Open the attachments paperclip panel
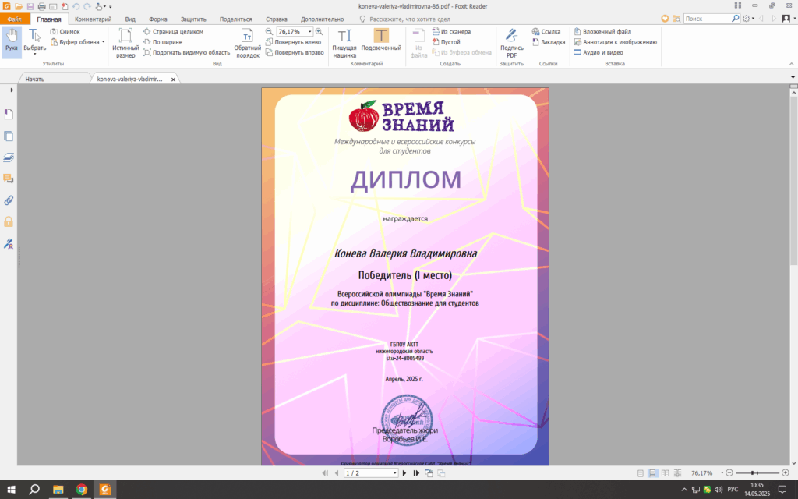The image size is (798, 499). (x=9, y=200)
